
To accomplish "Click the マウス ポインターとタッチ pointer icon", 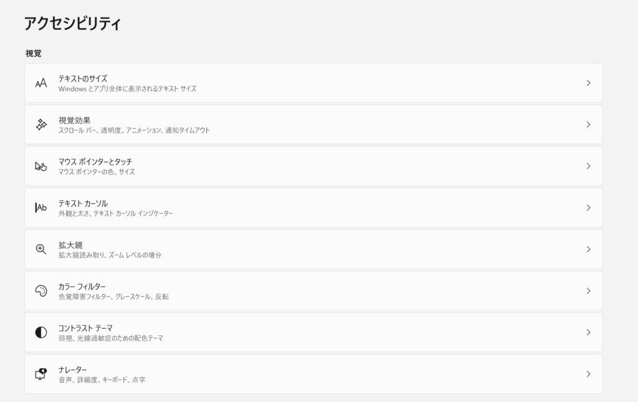I will [x=41, y=166].
